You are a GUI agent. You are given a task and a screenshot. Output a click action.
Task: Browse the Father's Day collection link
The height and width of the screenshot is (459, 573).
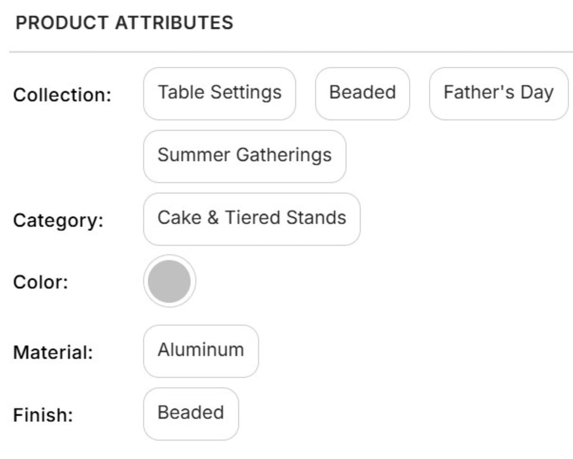click(498, 93)
